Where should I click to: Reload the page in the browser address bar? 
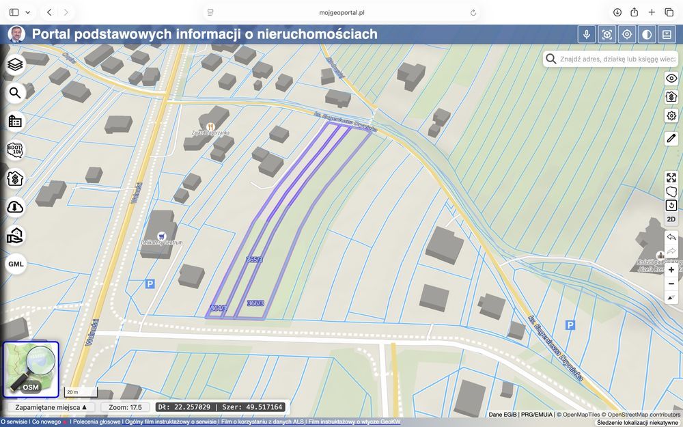[x=473, y=12]
